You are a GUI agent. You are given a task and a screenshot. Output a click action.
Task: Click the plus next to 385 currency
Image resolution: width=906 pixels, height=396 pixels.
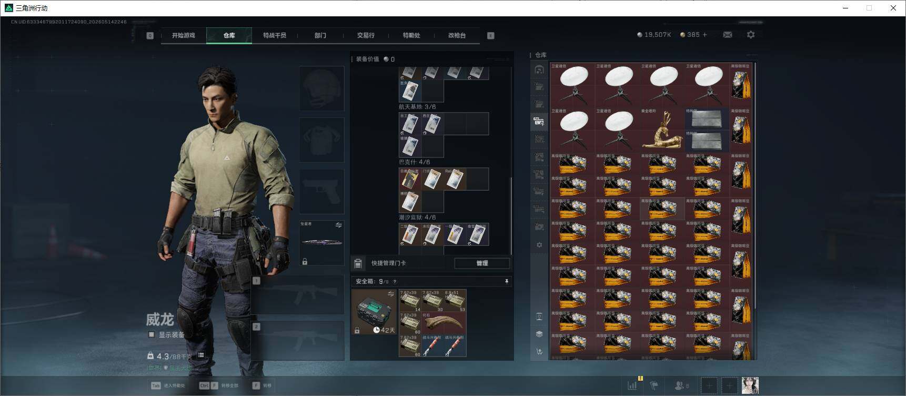click(x=705, y=35)
